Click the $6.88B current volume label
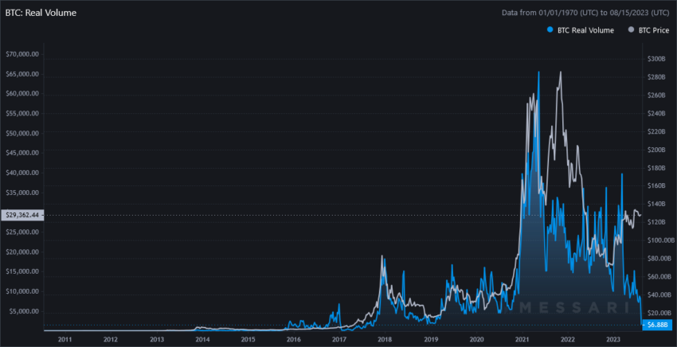The height and width of the screenshot is (347, 677). (x=657, y=324)
